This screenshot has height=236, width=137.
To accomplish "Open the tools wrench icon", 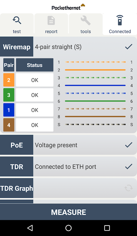I will pyautogui.click(x=86, y=21).
